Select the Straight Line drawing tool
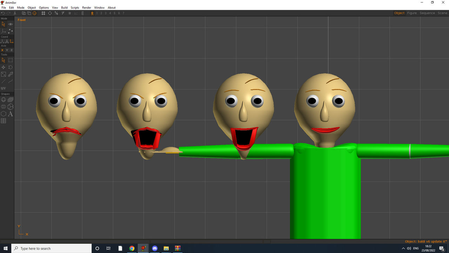Screen dimensions: 449x253 click(4, 82)
